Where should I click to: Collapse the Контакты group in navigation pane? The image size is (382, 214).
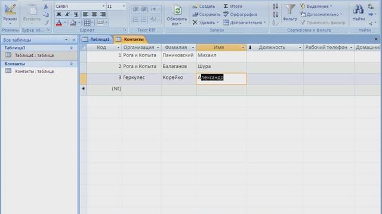72,64
